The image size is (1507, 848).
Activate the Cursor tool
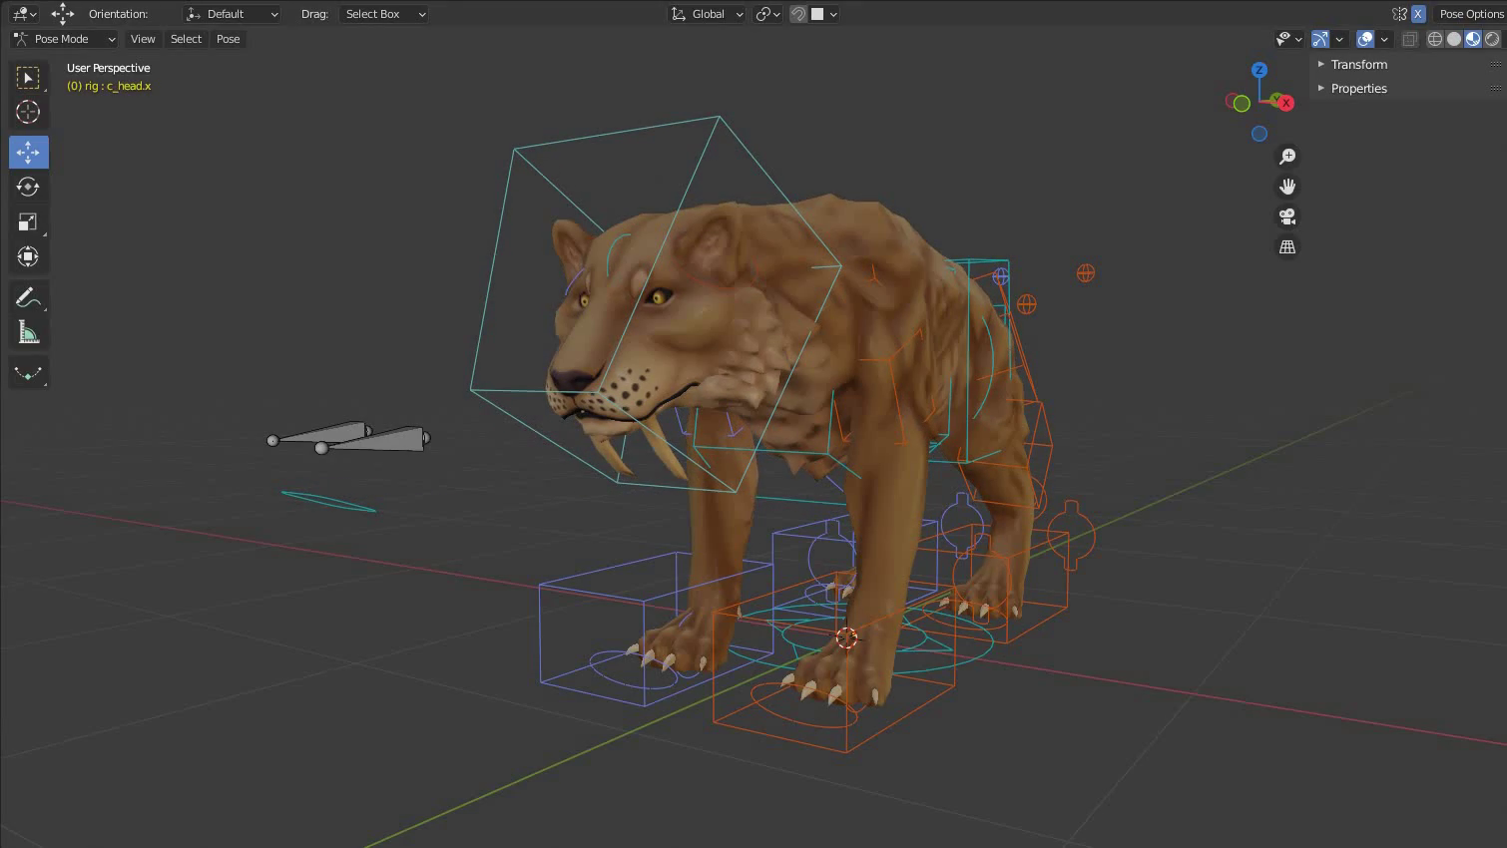[28, 113]
